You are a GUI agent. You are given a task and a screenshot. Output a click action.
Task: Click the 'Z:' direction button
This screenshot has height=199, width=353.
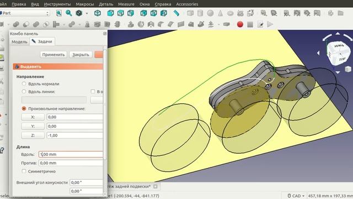33,135
